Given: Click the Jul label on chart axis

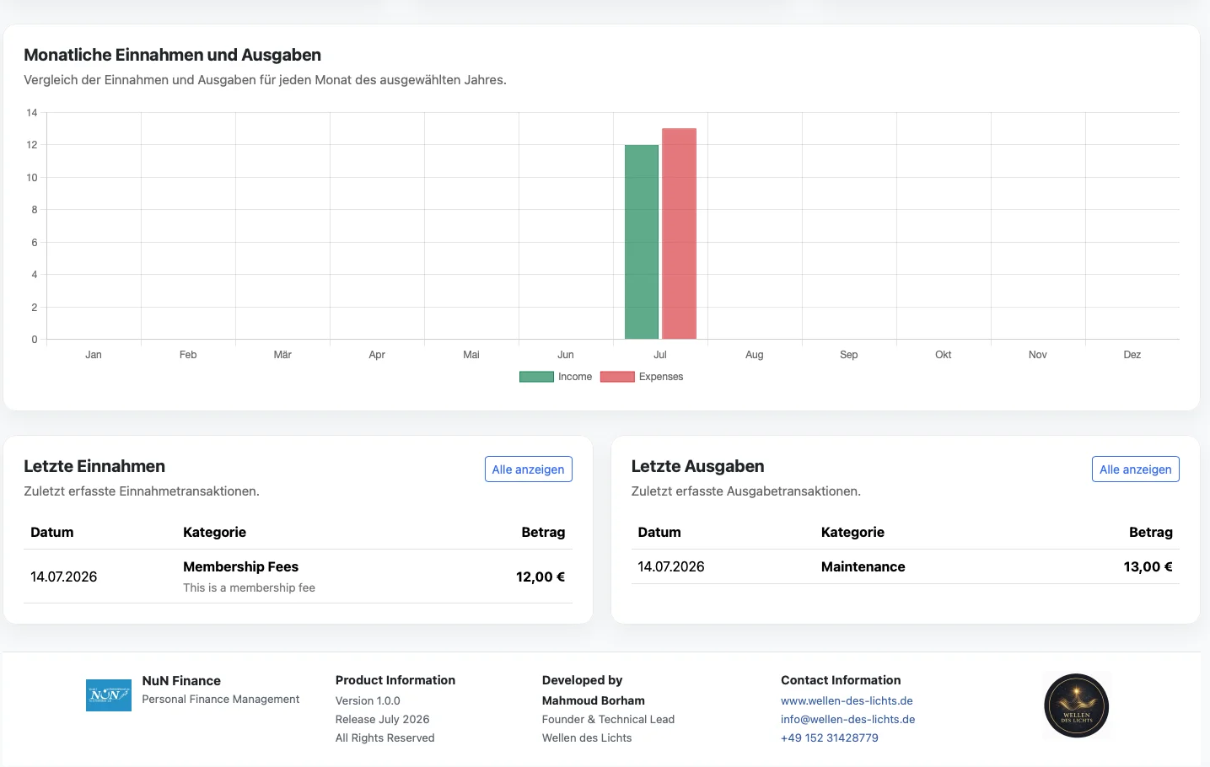Looking at the screenshot, I should (660, 355).
